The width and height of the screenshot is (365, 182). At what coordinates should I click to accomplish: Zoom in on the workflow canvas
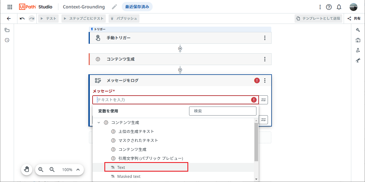pyautogui.click(x=41, y=169)
